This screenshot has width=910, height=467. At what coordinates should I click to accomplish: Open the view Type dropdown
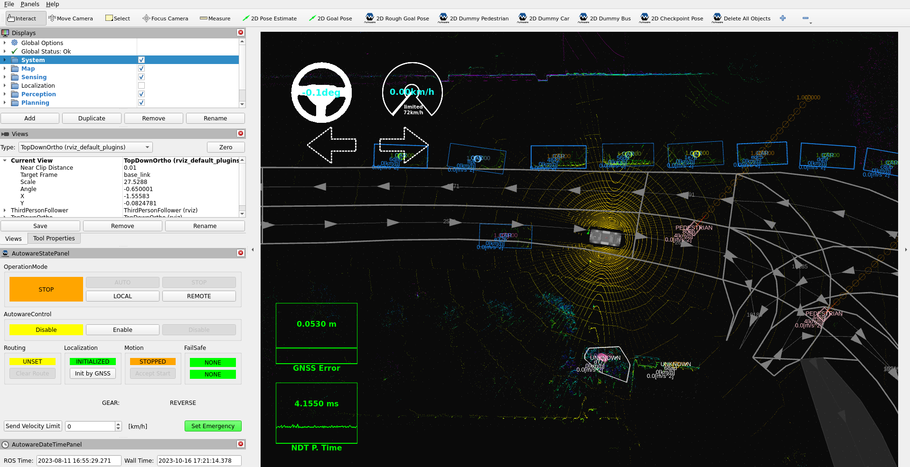point(85,147)
